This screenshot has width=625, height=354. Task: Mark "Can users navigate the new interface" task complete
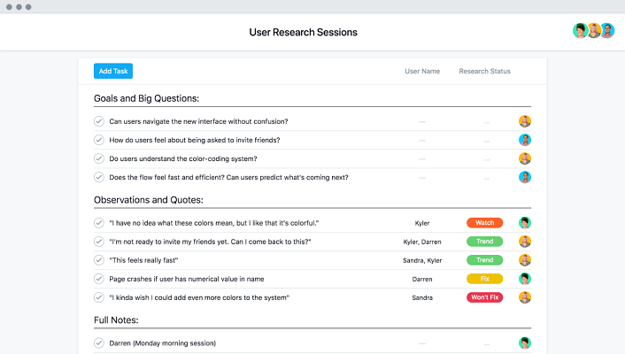pos(99,121)
